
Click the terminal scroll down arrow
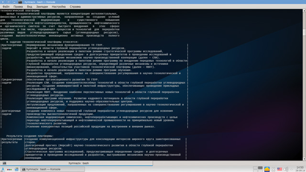[304, 159]
